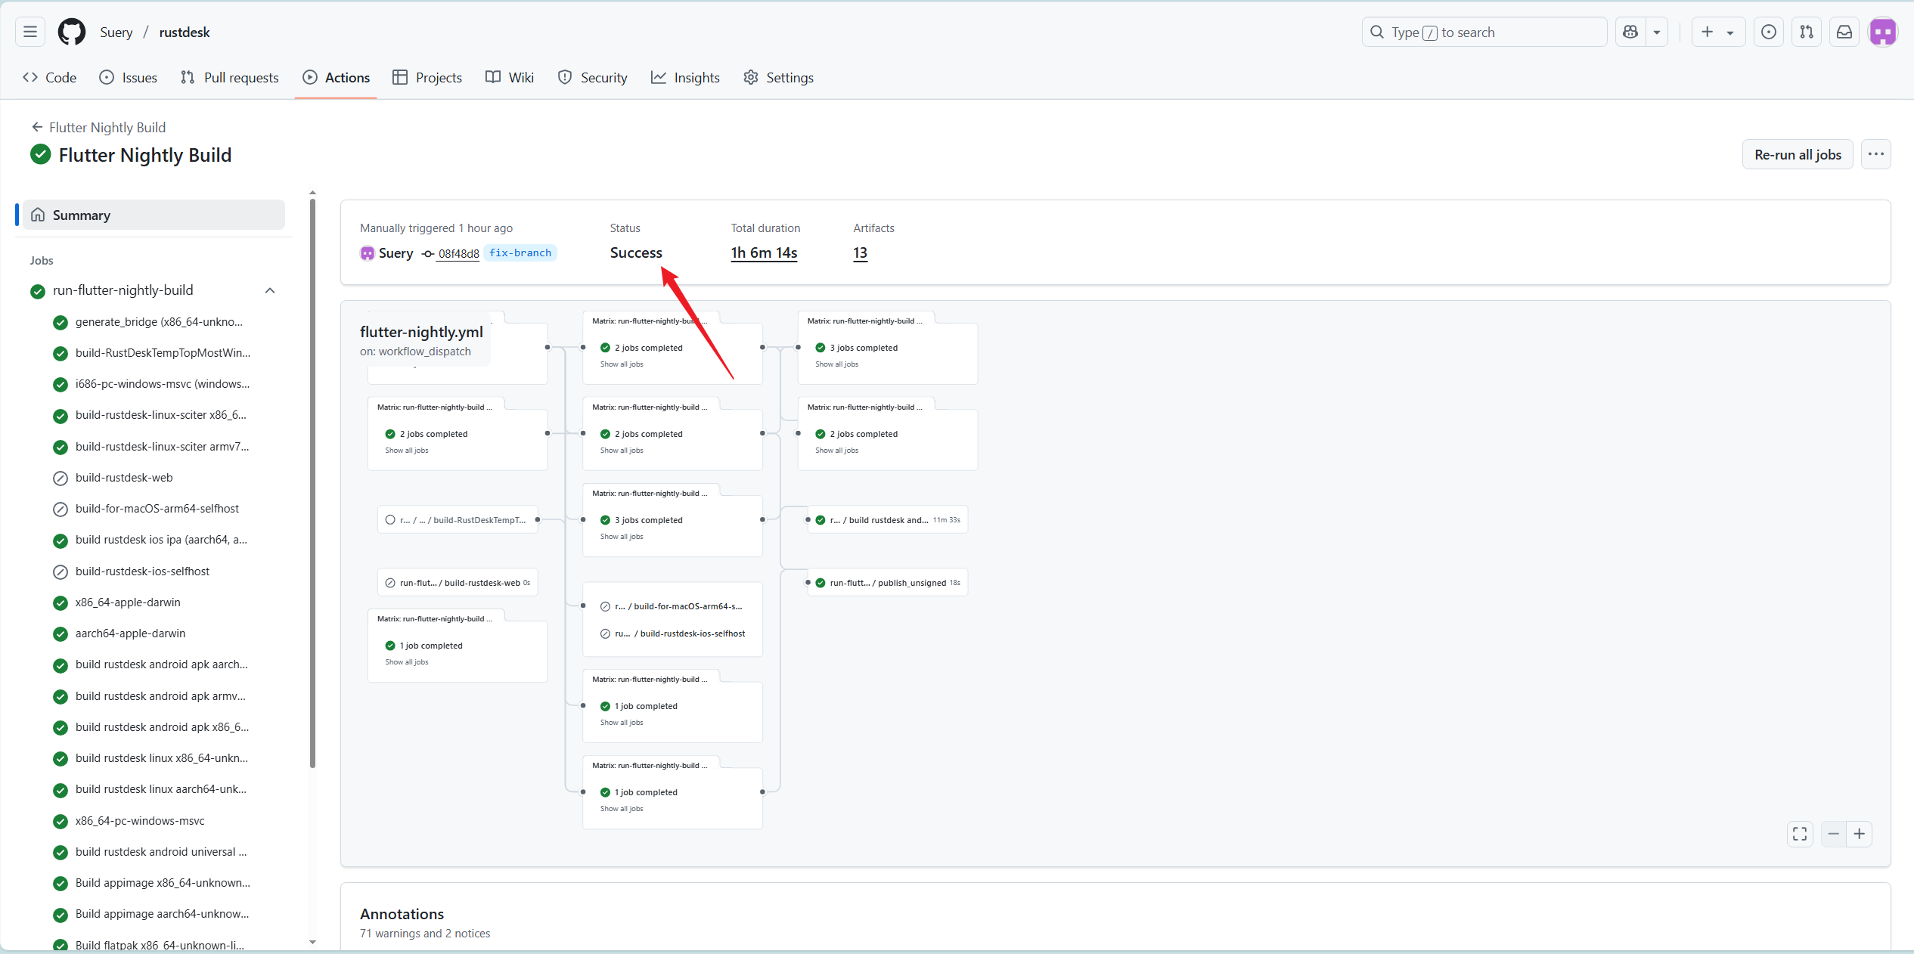The height and width of the screenshot is (954, 1914).
Task: Go to GitHub homepage logo
Action: click(x=72, y=32)
